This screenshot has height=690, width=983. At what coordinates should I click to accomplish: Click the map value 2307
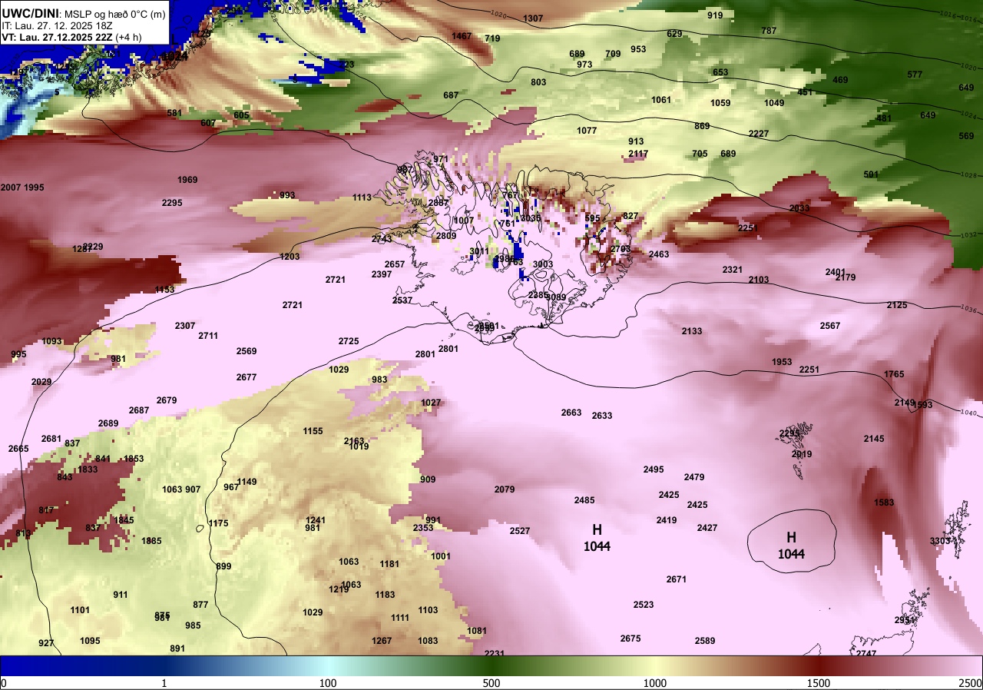pyautogui.click(x=185, y=326)
